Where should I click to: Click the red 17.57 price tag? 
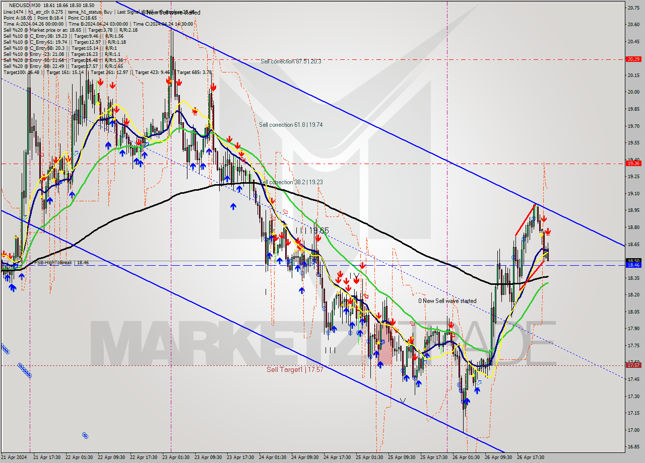[x=633, y=365]
